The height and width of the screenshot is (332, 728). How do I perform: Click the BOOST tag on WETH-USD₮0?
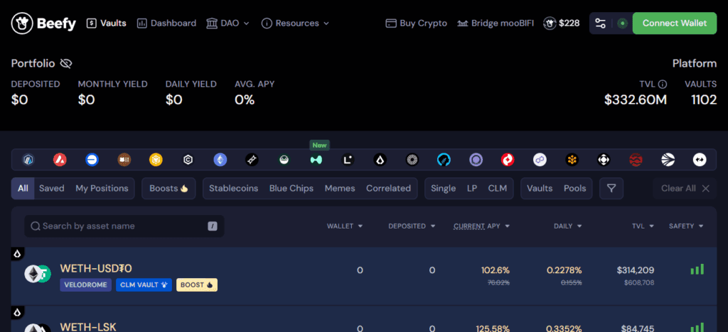pos(197,284)
